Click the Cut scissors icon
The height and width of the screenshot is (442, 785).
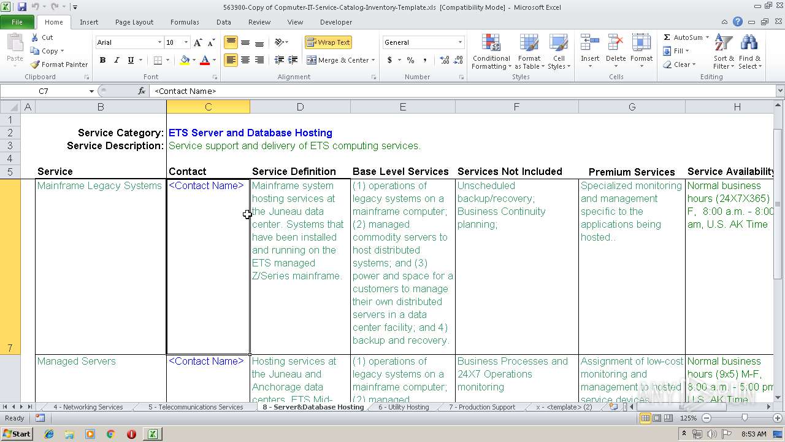(35, 37)
